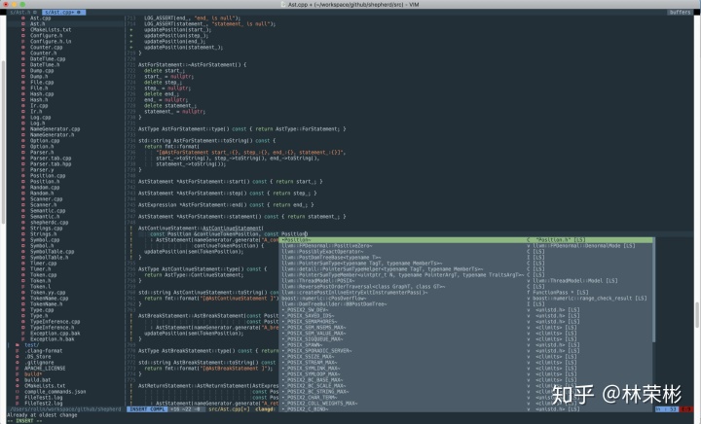Click the buffers label in tabline
This screenshot has height=424, width=701.
click(x=680, y=13)
